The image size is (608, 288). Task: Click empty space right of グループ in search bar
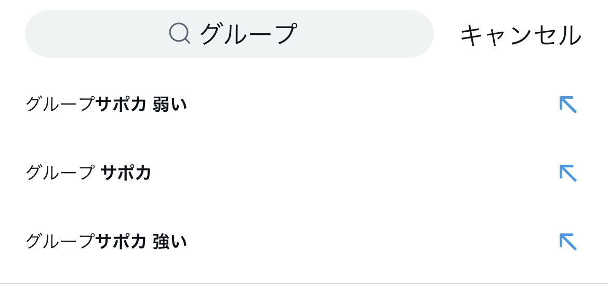pyautogui.click(x=364, y=34)
